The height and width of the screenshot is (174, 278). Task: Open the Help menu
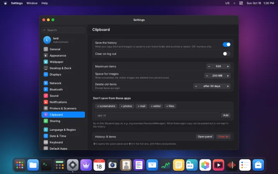coord(44,3)
